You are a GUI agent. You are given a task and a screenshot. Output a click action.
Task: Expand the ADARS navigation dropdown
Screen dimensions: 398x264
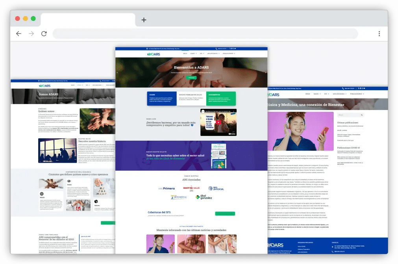click(192, 54)
